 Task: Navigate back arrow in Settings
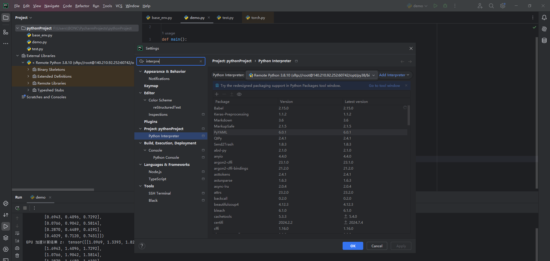pos(402,61)
